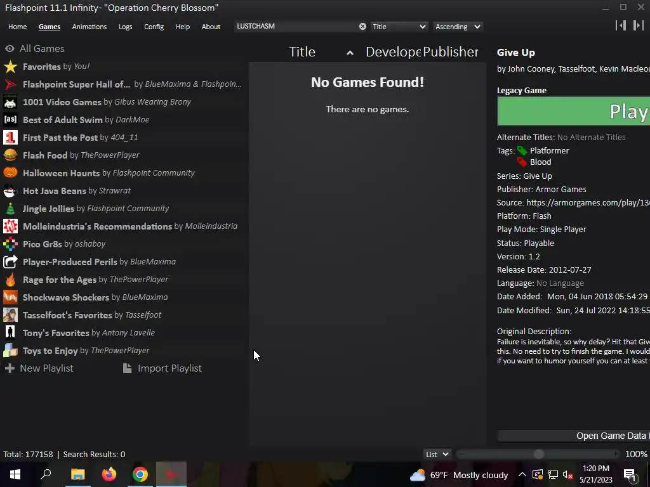Screen dimensions: 650x487
Task: Open the weather widget Mostly cloudy
Action: click(459, 475)
